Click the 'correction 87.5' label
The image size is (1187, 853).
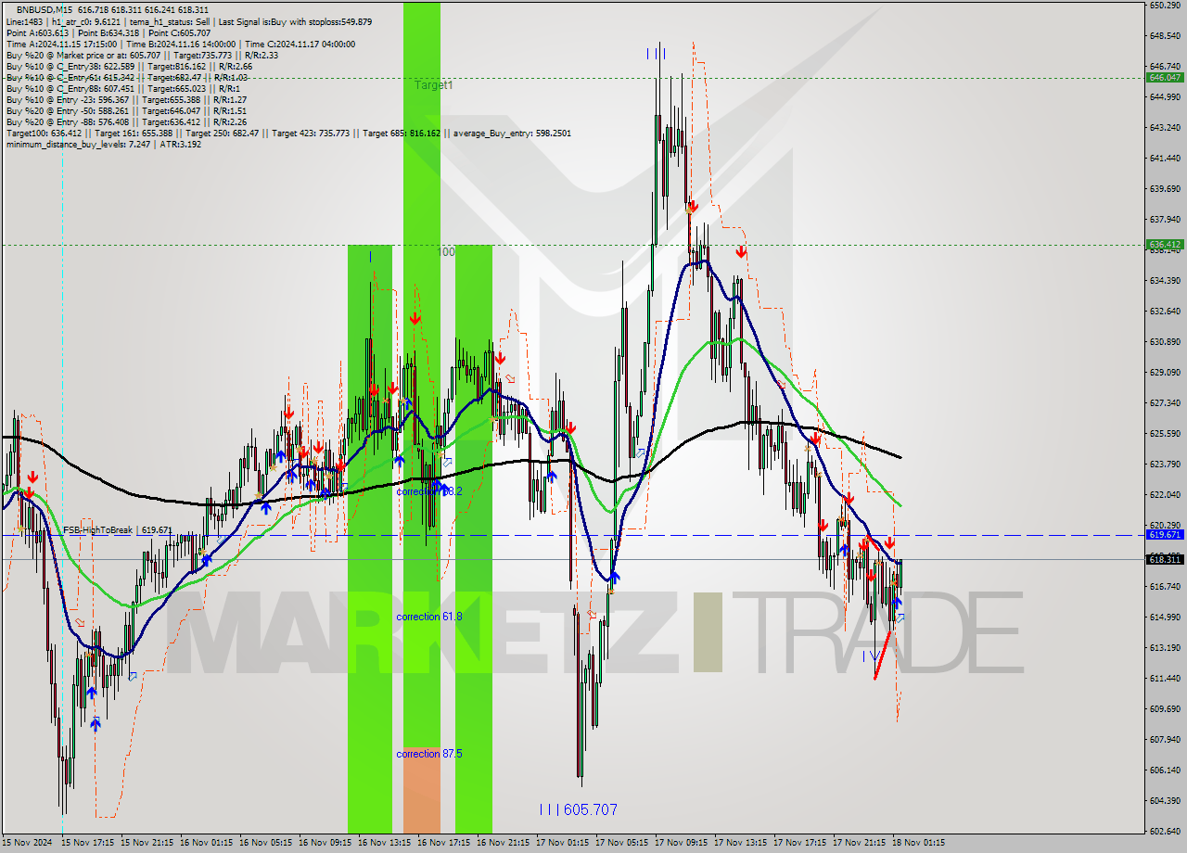point(429,754)
